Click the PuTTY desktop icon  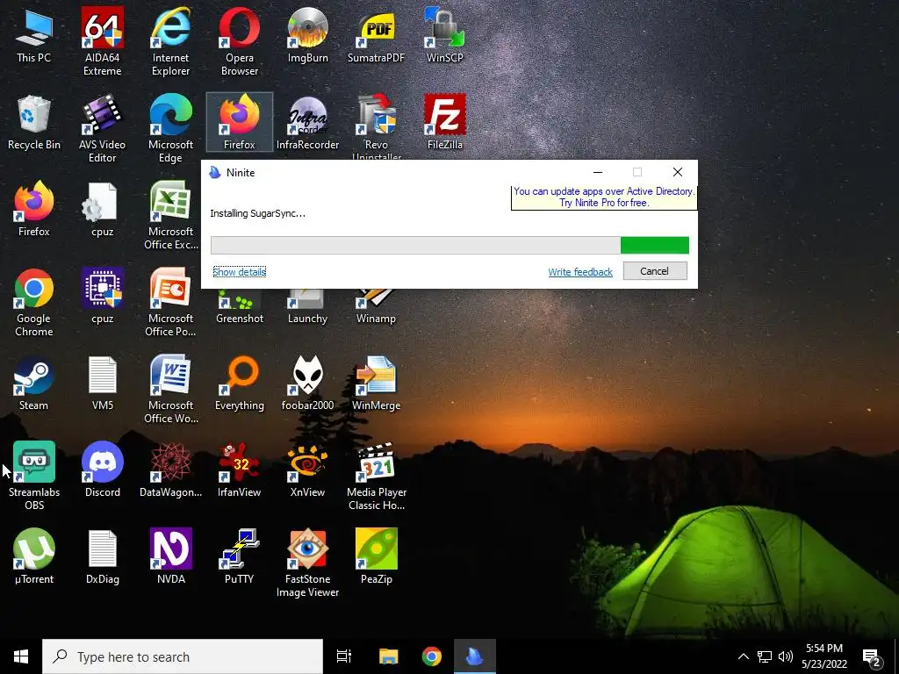click(239, 557)
